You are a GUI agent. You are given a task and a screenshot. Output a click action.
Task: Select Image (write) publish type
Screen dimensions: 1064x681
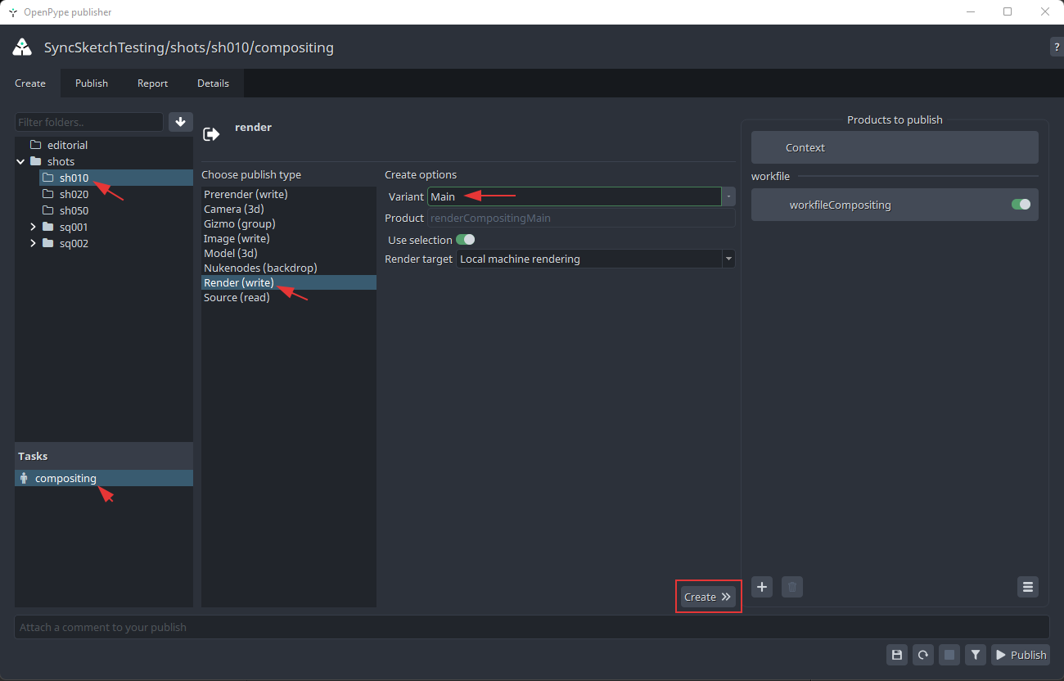(x=289, y=238)
